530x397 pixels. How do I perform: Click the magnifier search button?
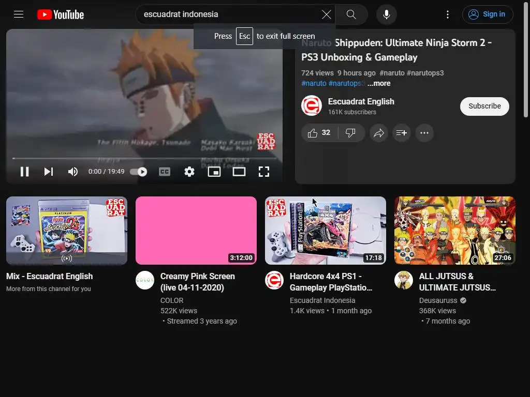[351, 14]
